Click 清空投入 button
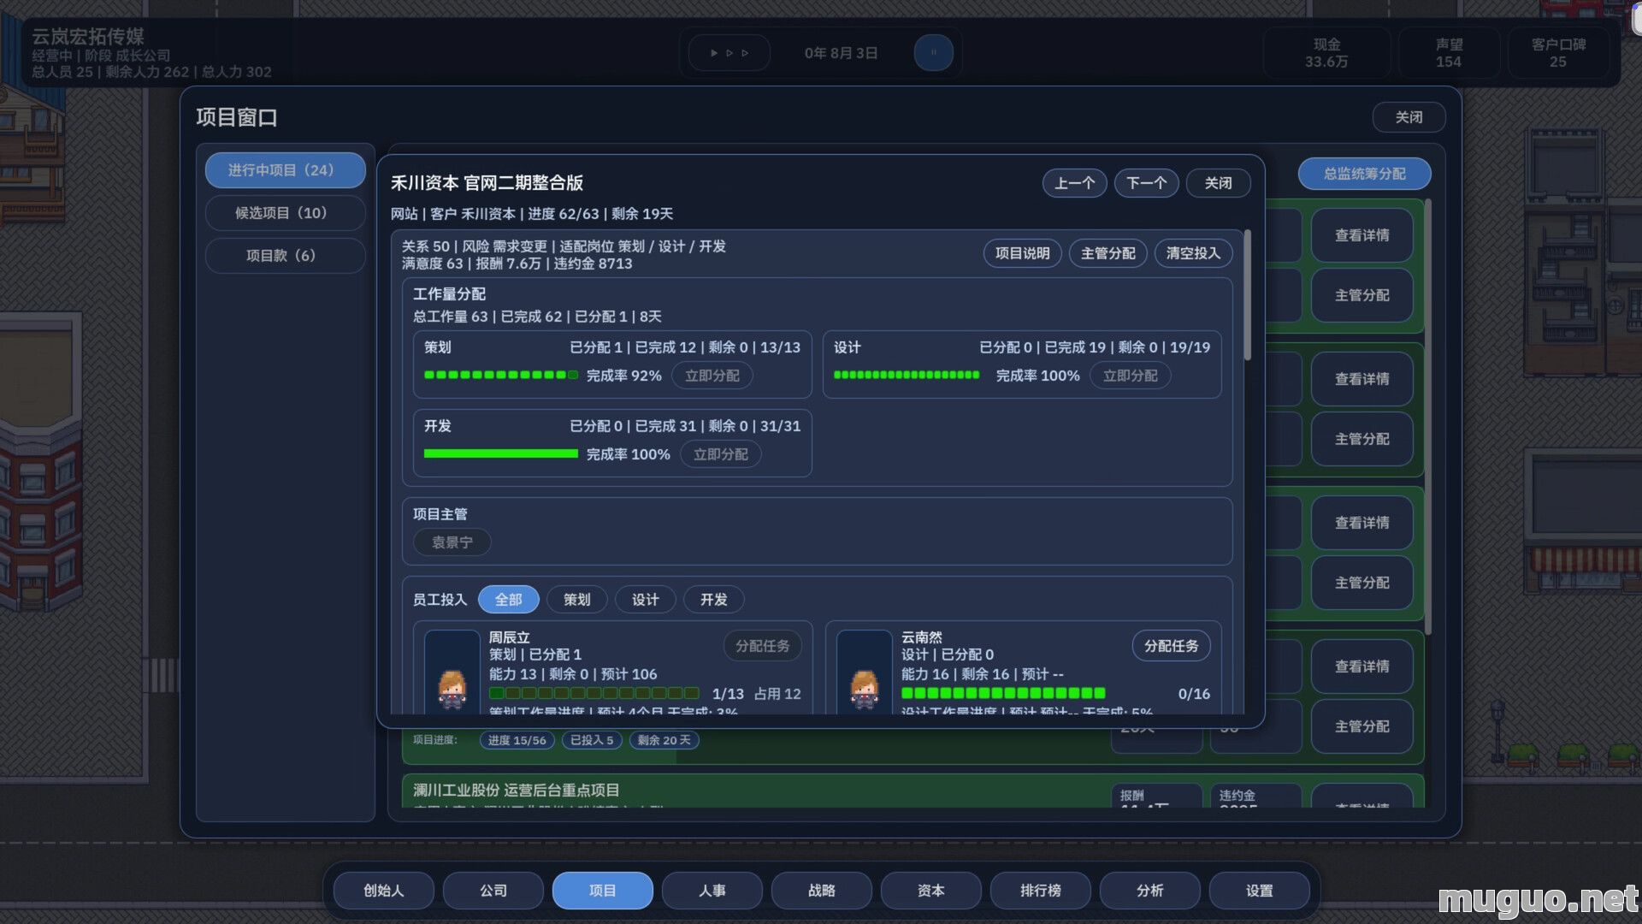The height and width of the screenshot is (924, 1642). (1193, 253)
